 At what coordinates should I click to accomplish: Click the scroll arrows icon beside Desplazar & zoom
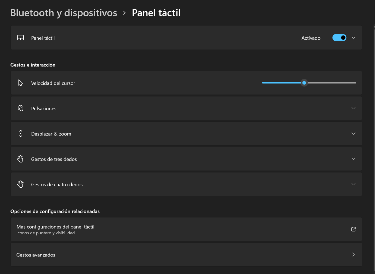[x=20, y=134]
